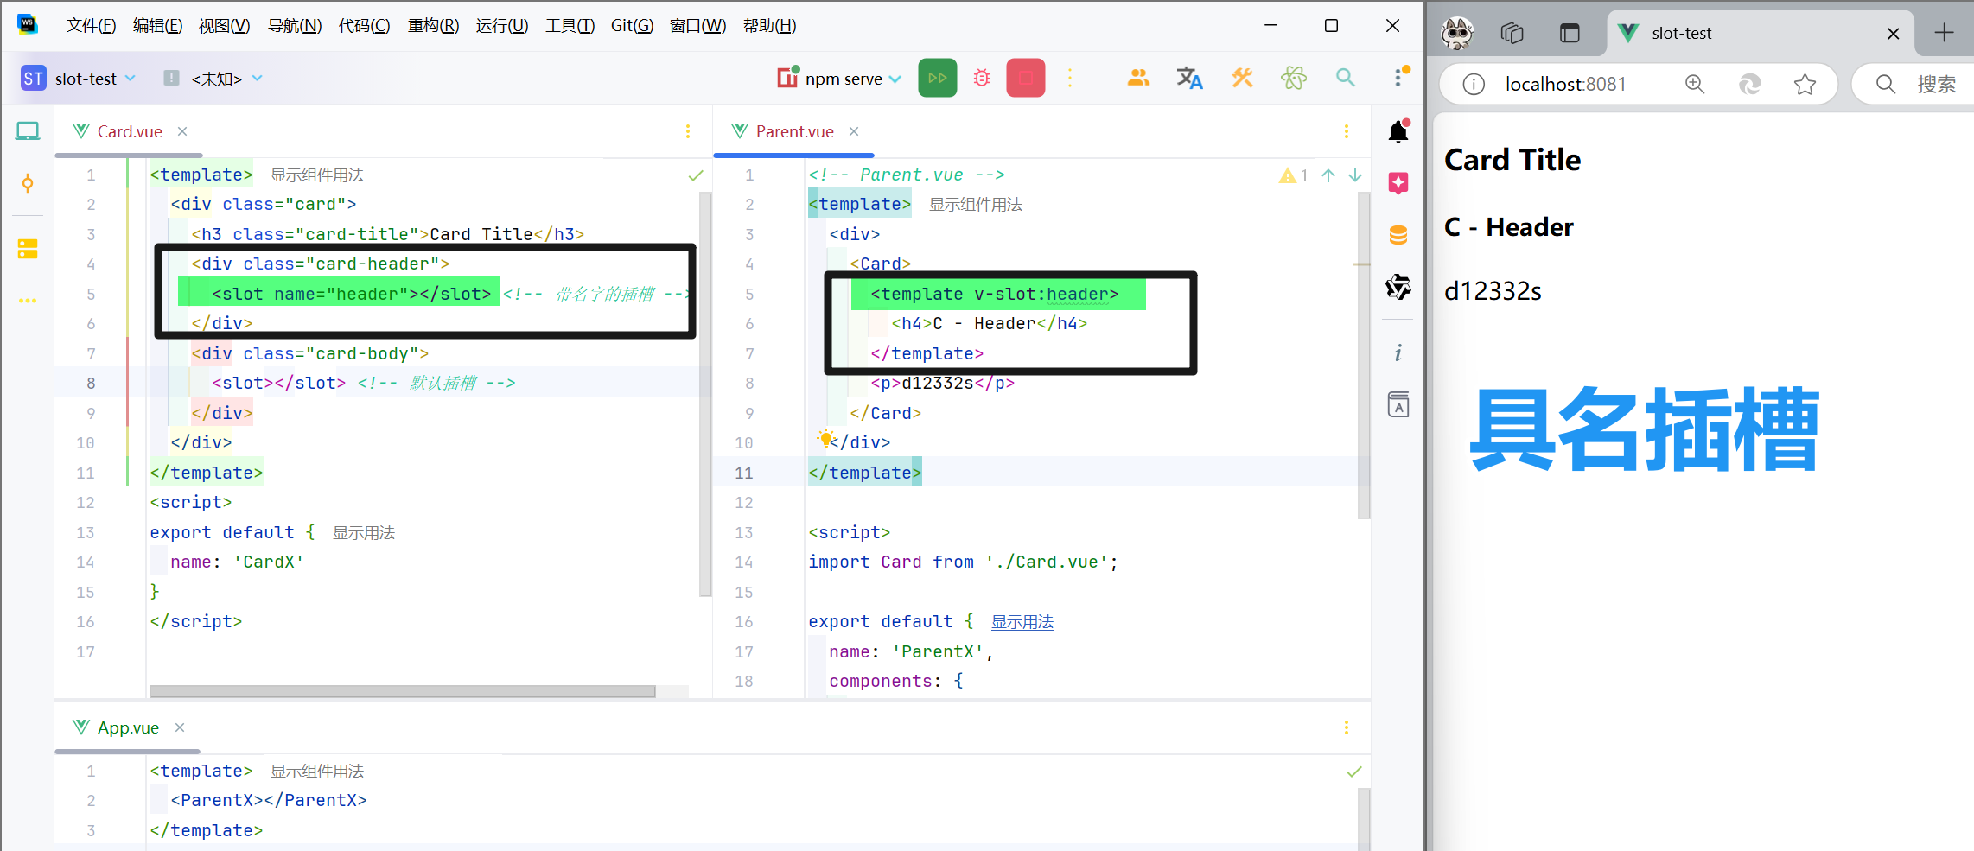This screenshot has height=851, width=1974.
Task: Click Card.vue horizontal scrollbar
Action: click(x=402, y=691)
